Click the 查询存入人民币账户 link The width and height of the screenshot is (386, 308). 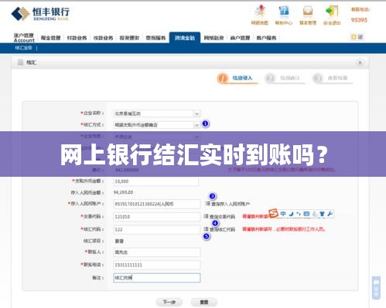tap(231, 204)
